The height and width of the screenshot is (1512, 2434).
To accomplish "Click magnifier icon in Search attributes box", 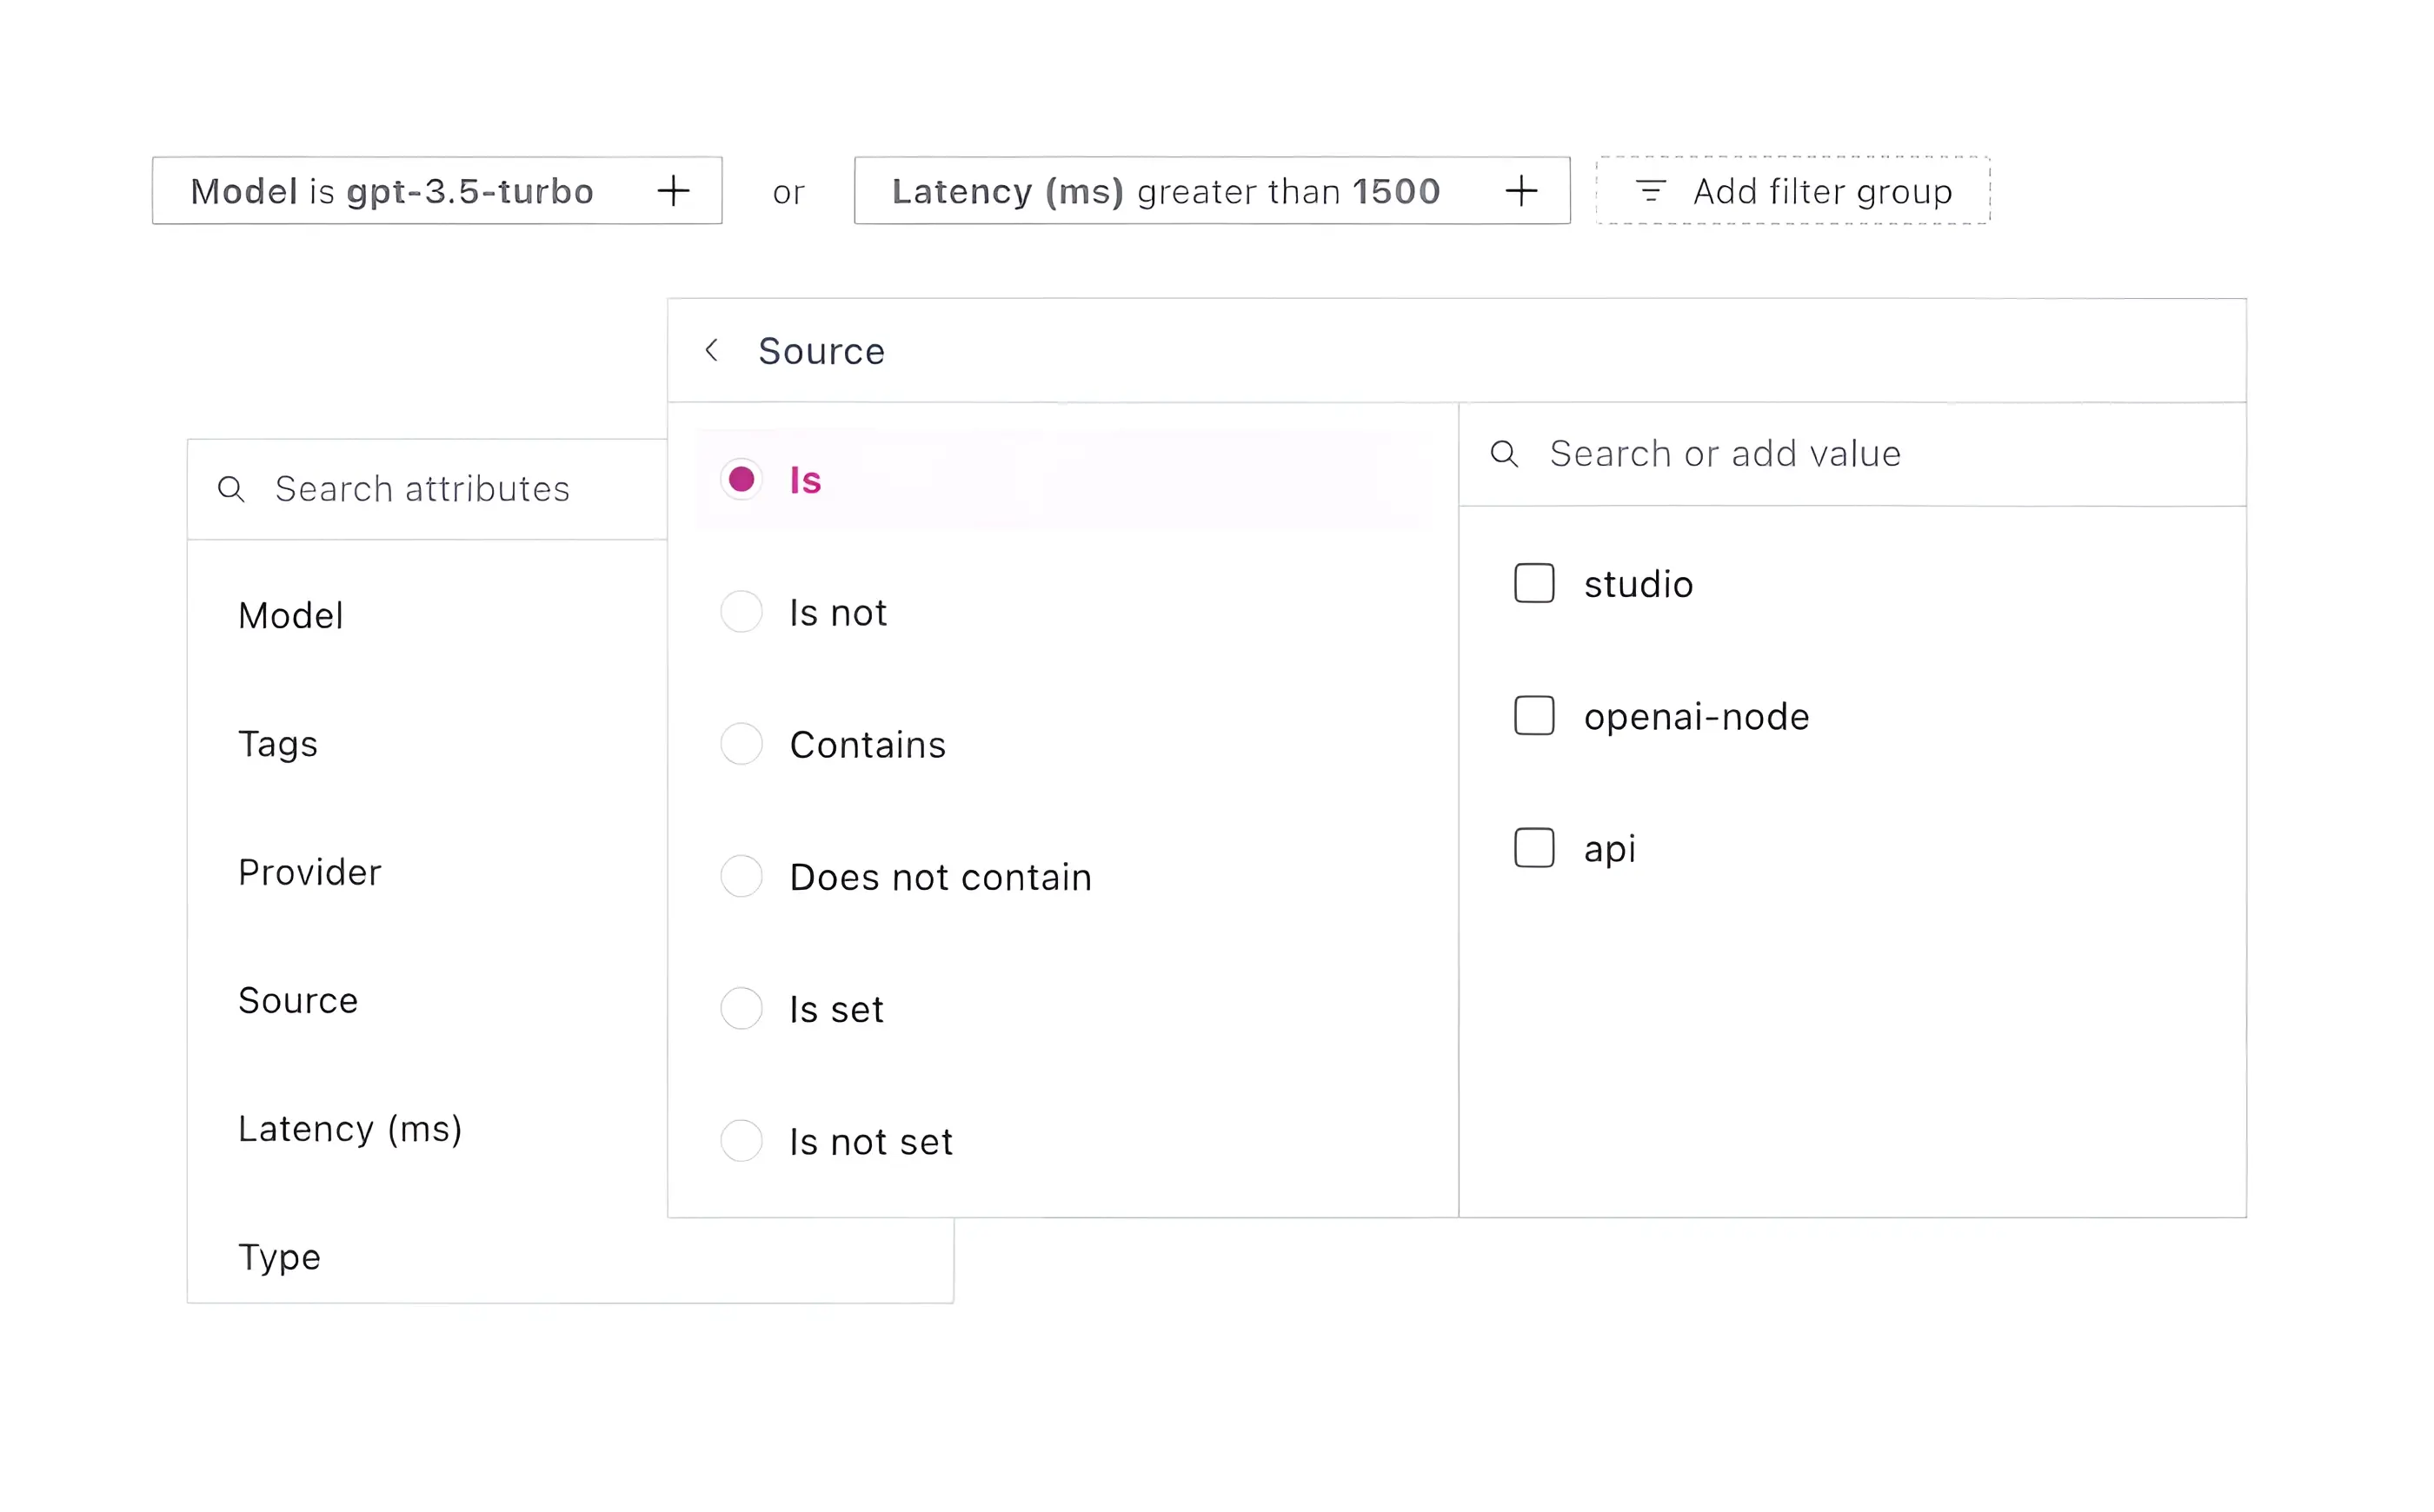I will pos(231,489).
